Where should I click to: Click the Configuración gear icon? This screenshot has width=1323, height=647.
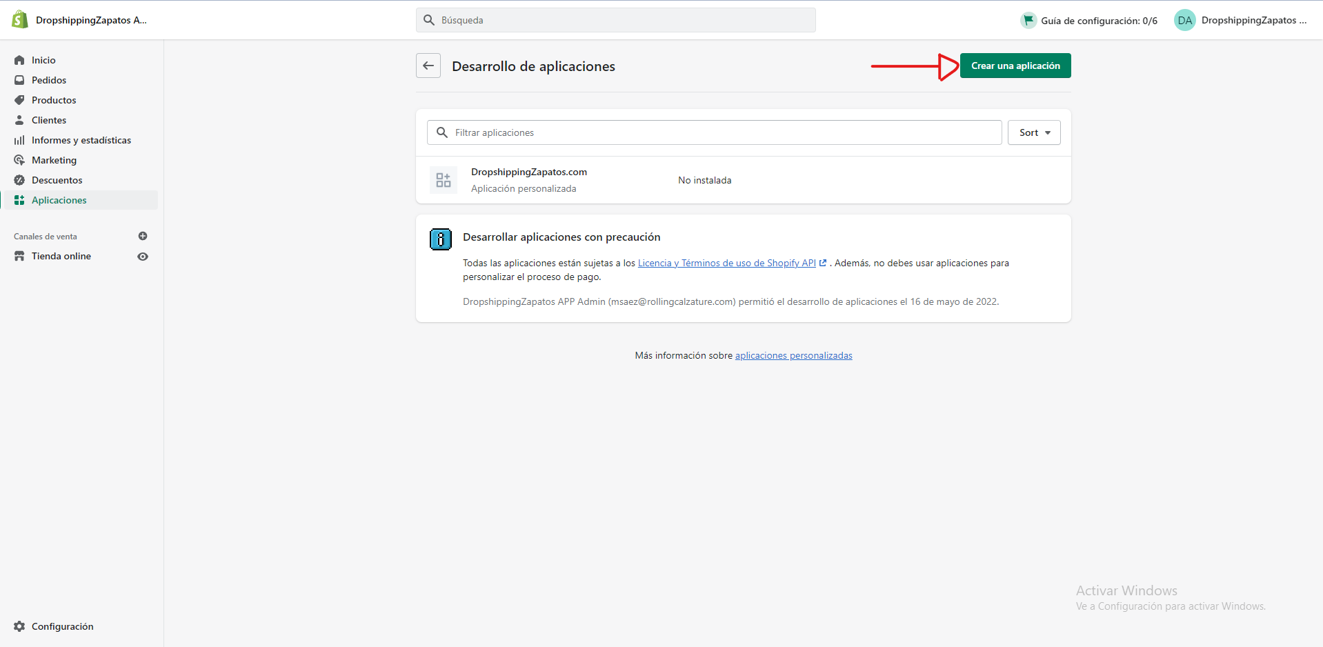tap(19, 626)
